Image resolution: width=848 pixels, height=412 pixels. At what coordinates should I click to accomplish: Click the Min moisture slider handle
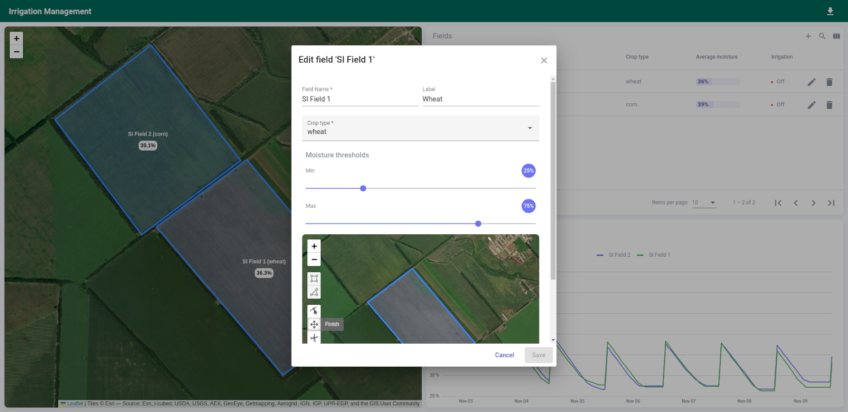point(363,189)
